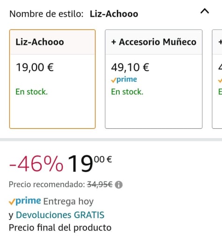Click the 19,00 € price in first card
This screenshot has height=240, width=222.
[35, 67]
